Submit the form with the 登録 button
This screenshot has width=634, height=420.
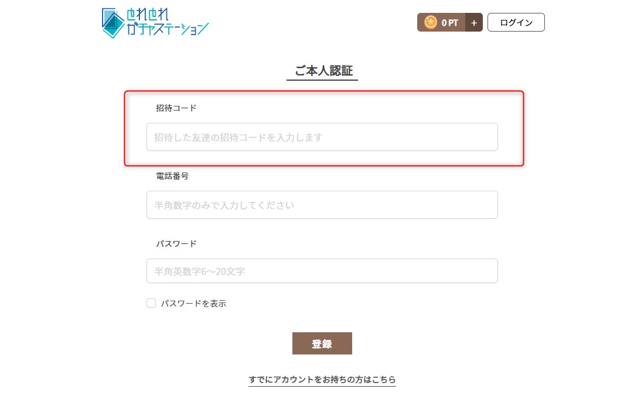[x=322, y=343]
